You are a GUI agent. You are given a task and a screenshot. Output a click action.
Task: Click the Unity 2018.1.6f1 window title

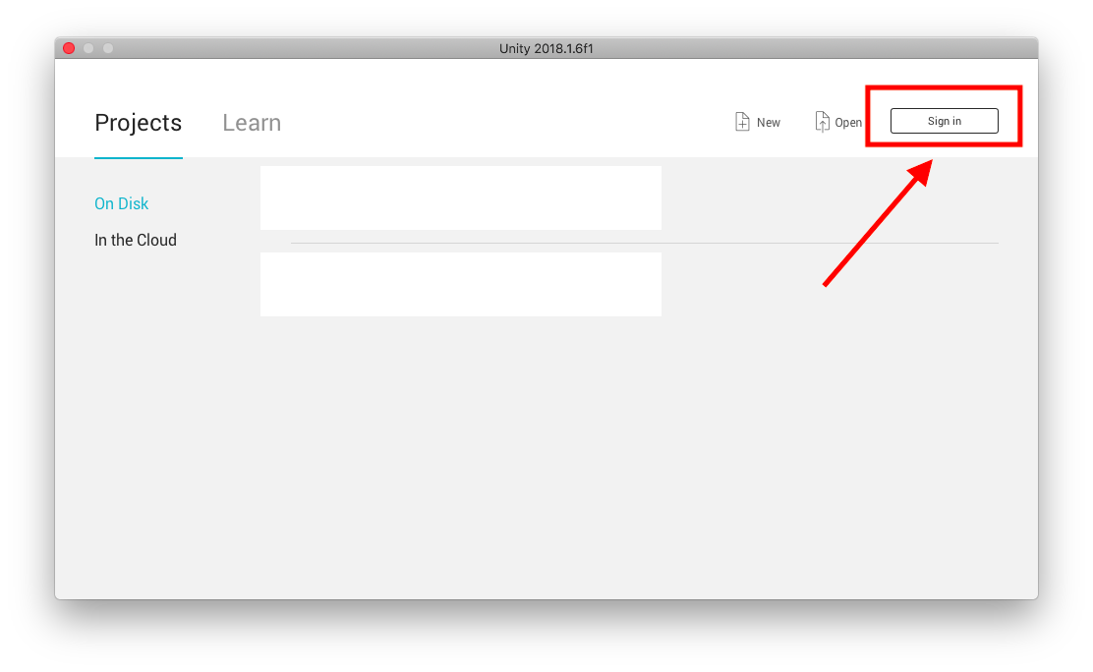tap(546, 48)
